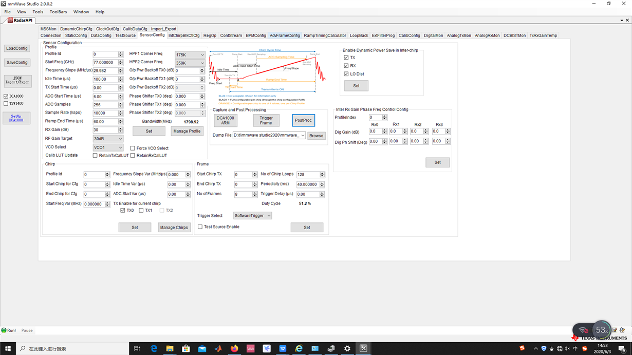Toggle TSW1400 checkbox
632x355 pixels.
[x=6, y=103]
